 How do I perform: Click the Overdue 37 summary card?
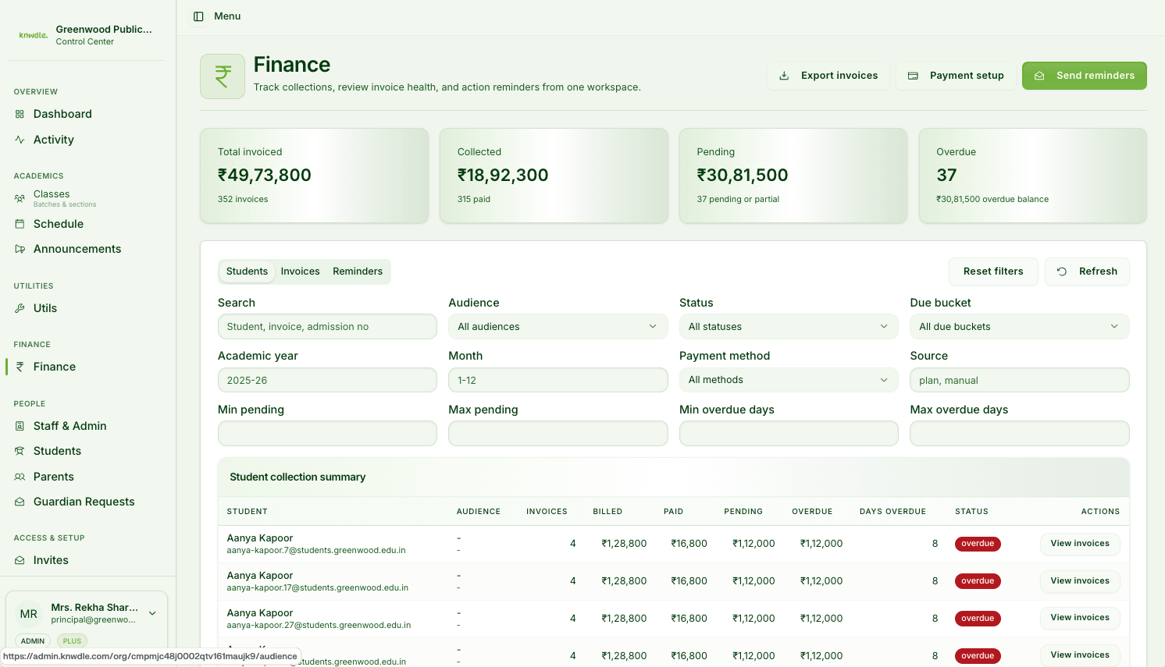coord(1033,176)
